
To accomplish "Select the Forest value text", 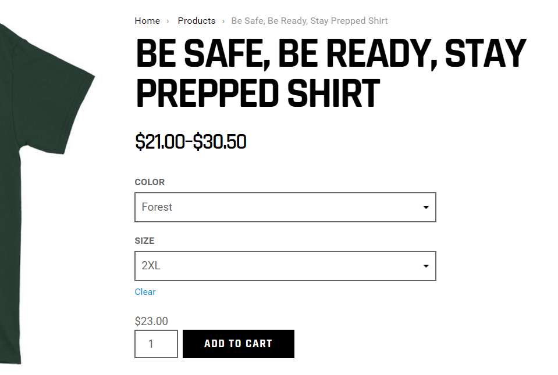I will (157, 207).
